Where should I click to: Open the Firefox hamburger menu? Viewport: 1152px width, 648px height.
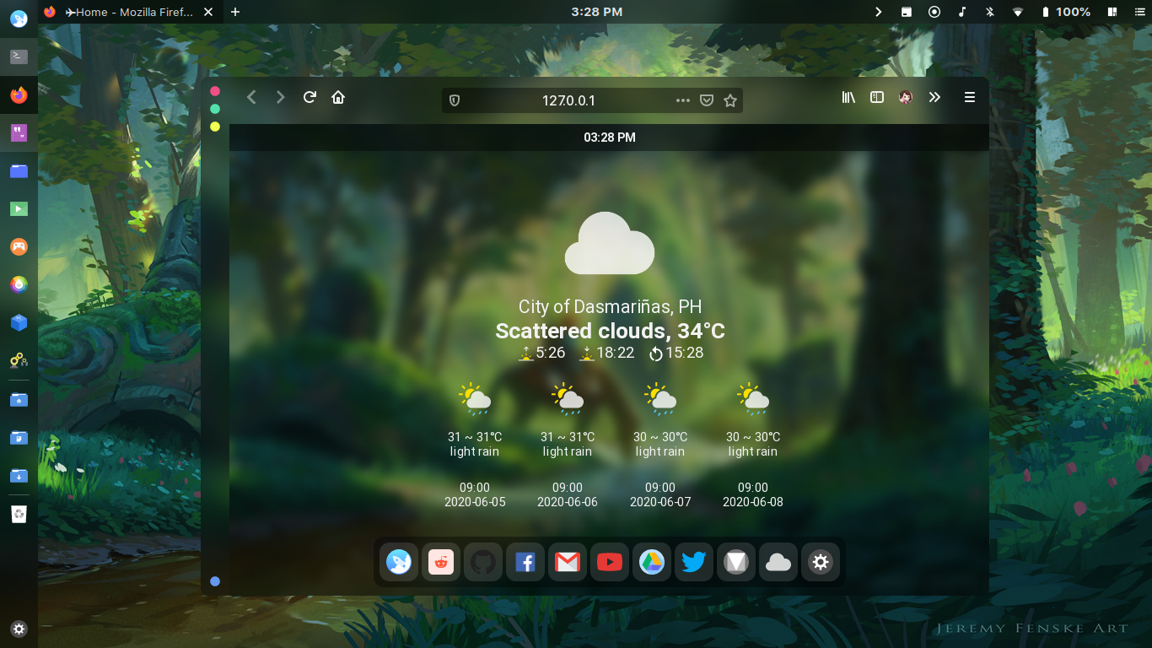(x=970, y=97)
